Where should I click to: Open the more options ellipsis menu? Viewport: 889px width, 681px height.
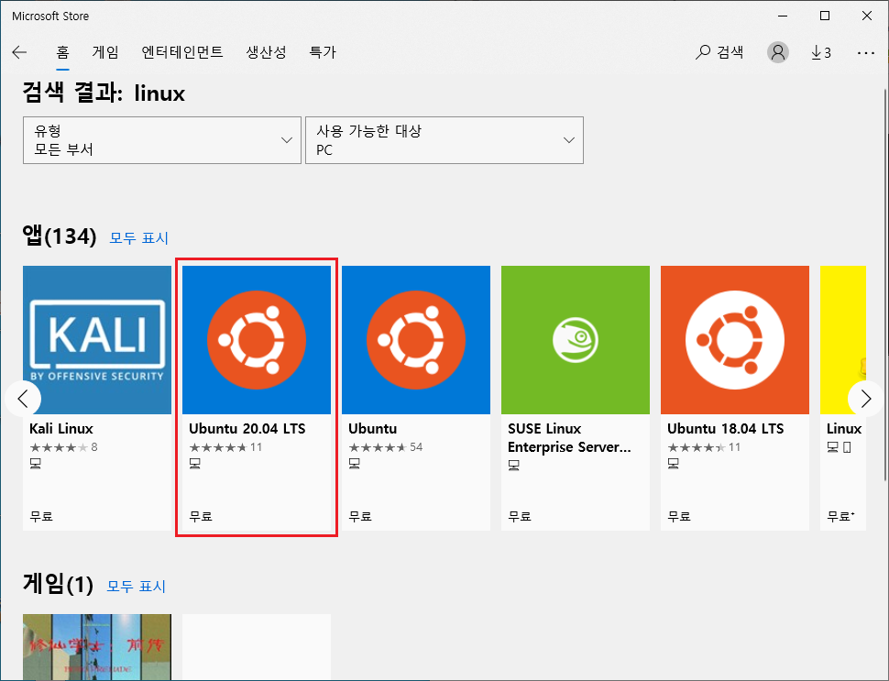866,52
